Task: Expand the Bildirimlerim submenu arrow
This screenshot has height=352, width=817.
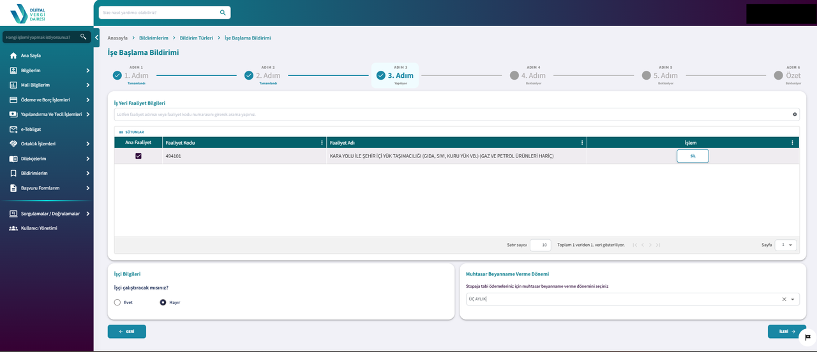Action: click(x=87, y=173)
